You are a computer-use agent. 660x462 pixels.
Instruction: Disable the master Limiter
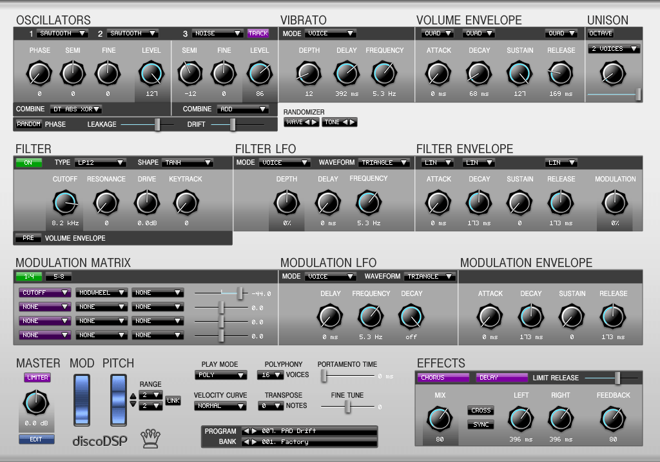pyautogui.click(x=37, y=378)
